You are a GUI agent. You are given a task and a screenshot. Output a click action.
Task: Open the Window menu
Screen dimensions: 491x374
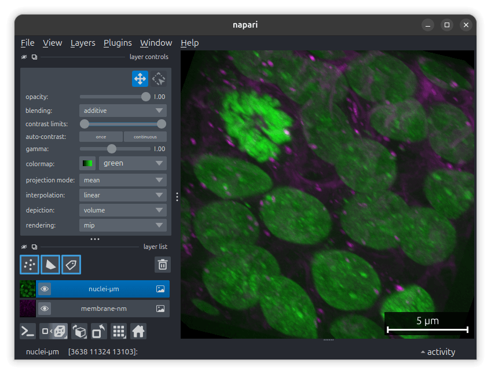click(156, 43)
